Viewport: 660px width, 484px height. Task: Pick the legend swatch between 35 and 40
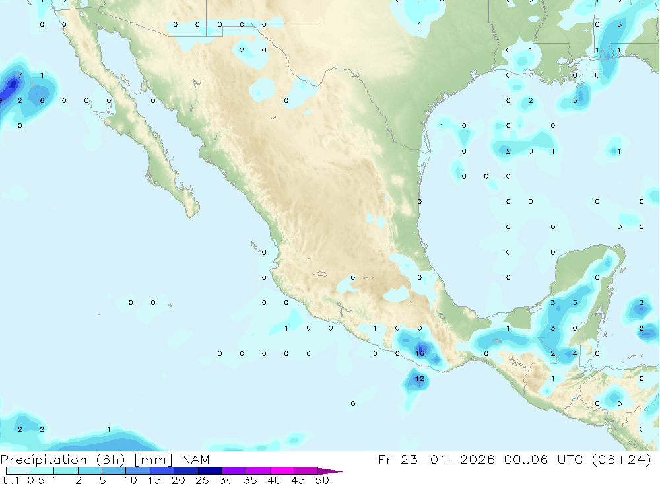point(257,471)
